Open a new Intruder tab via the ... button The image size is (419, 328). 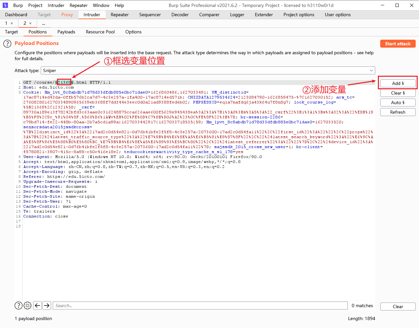[43, 23]
